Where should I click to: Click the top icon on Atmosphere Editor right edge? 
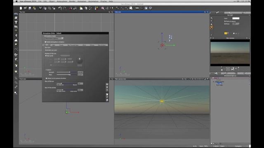click(107, 84)
